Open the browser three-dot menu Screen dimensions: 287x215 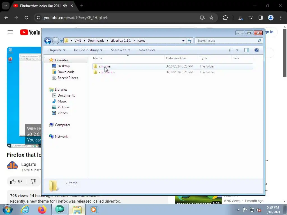[x=281, y=18]
